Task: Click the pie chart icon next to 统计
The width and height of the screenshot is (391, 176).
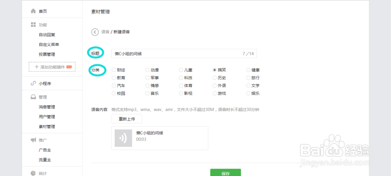Action: [33, 173]
